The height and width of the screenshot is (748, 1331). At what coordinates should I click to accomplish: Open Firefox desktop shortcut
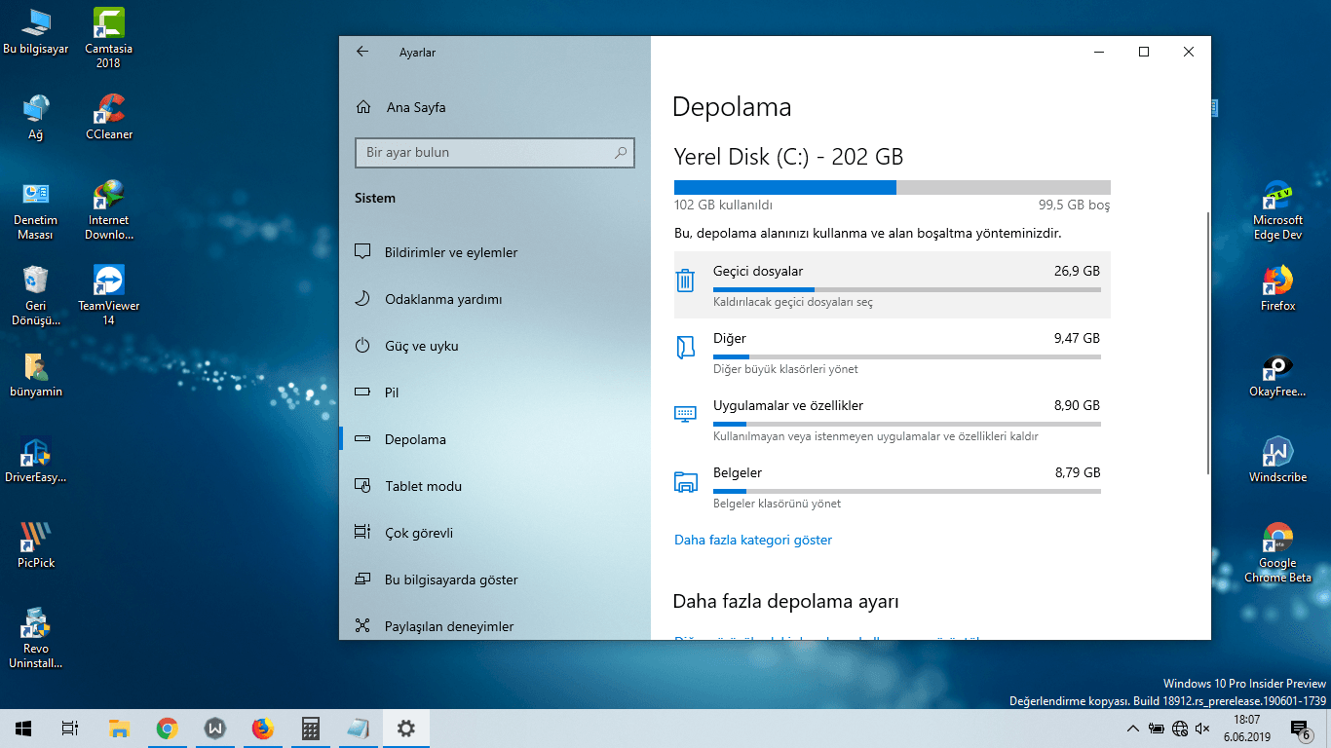pyautogui.click(x=1277, y=288)
